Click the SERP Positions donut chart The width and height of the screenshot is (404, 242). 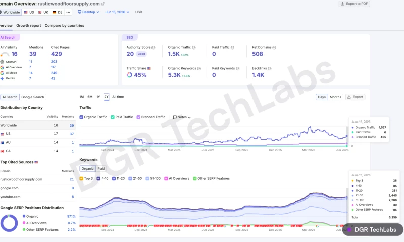tap(9, 223)
